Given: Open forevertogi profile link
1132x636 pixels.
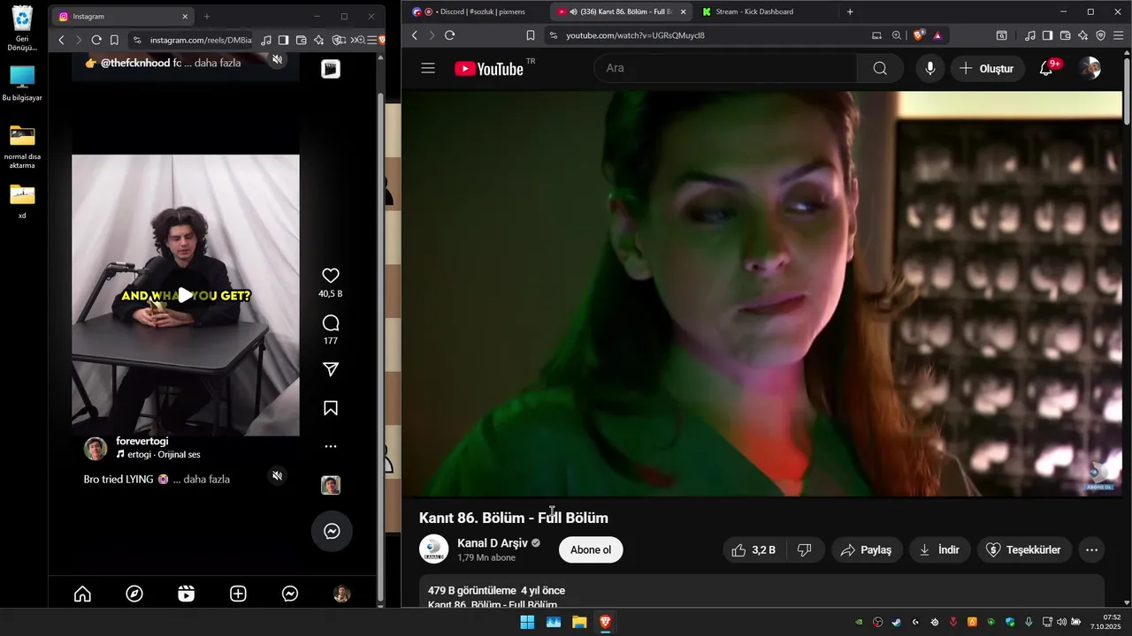Looking at the screenshot, I should click(x=141, y=441).
